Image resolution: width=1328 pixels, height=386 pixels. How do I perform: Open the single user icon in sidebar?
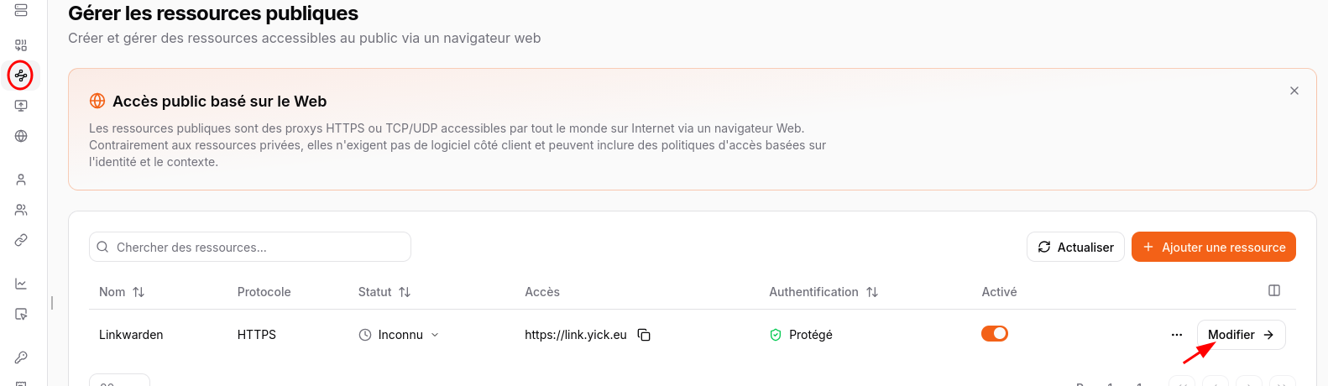(21, 180)
